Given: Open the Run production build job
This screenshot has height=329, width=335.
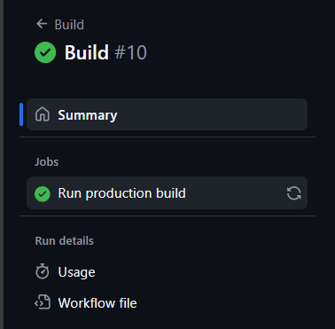Looking at the screenshot, I should tap(167, 193).
